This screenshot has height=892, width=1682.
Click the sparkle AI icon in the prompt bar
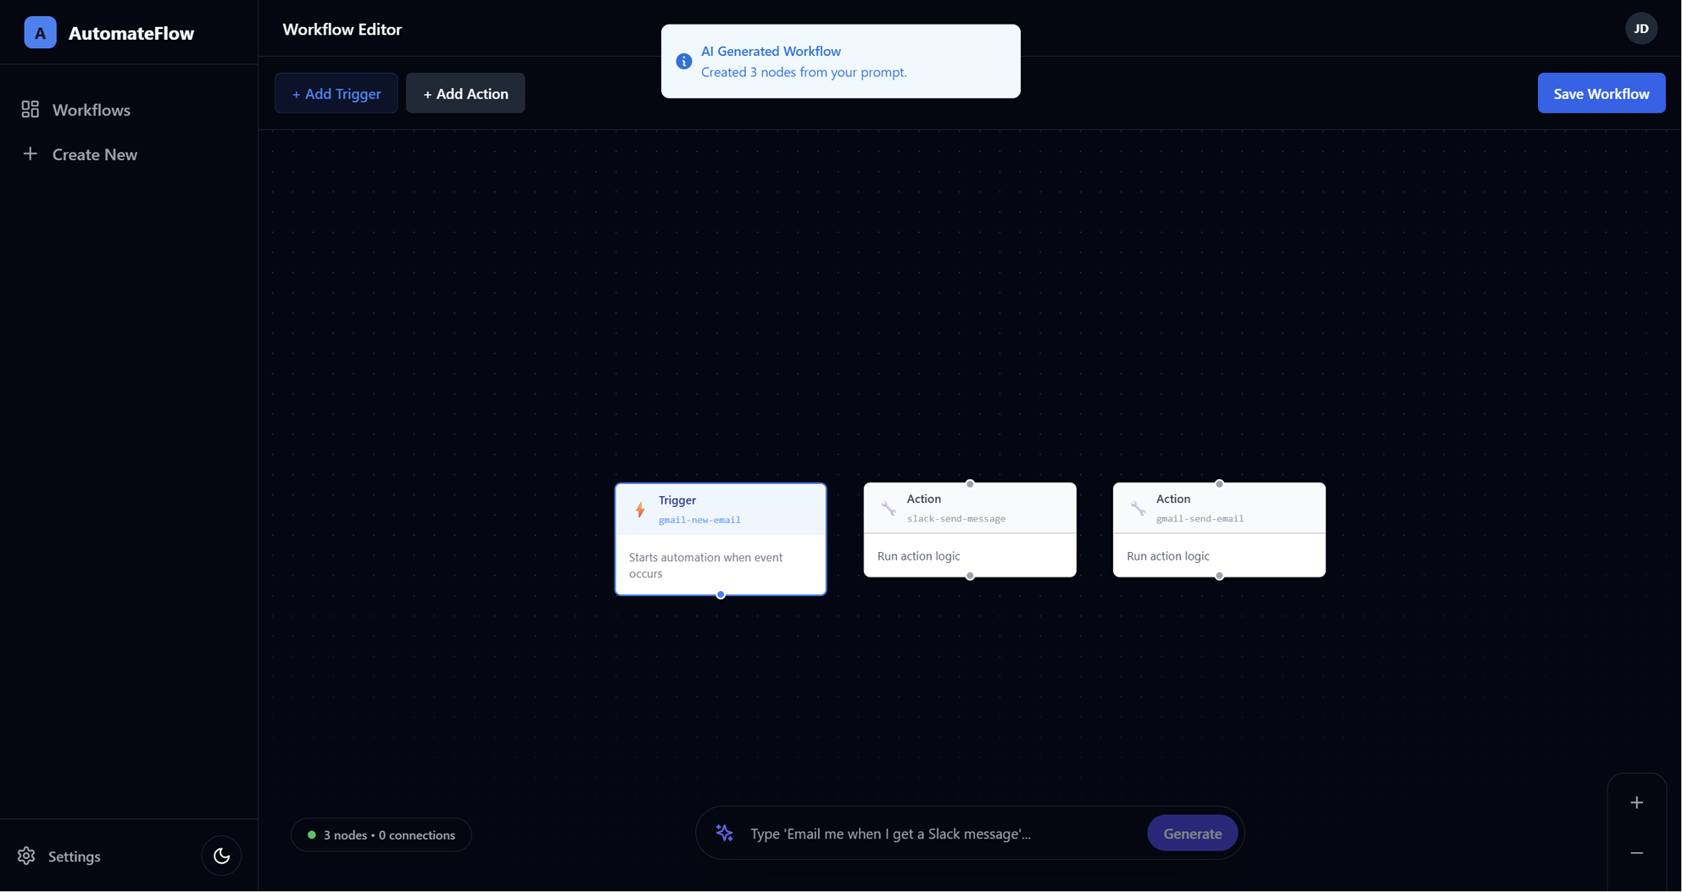724,833
